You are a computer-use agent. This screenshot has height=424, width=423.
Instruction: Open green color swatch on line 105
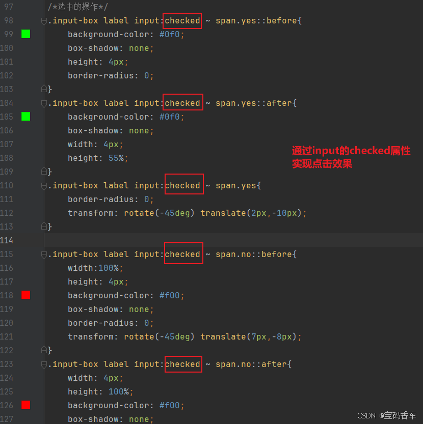(x=25, y=117)
